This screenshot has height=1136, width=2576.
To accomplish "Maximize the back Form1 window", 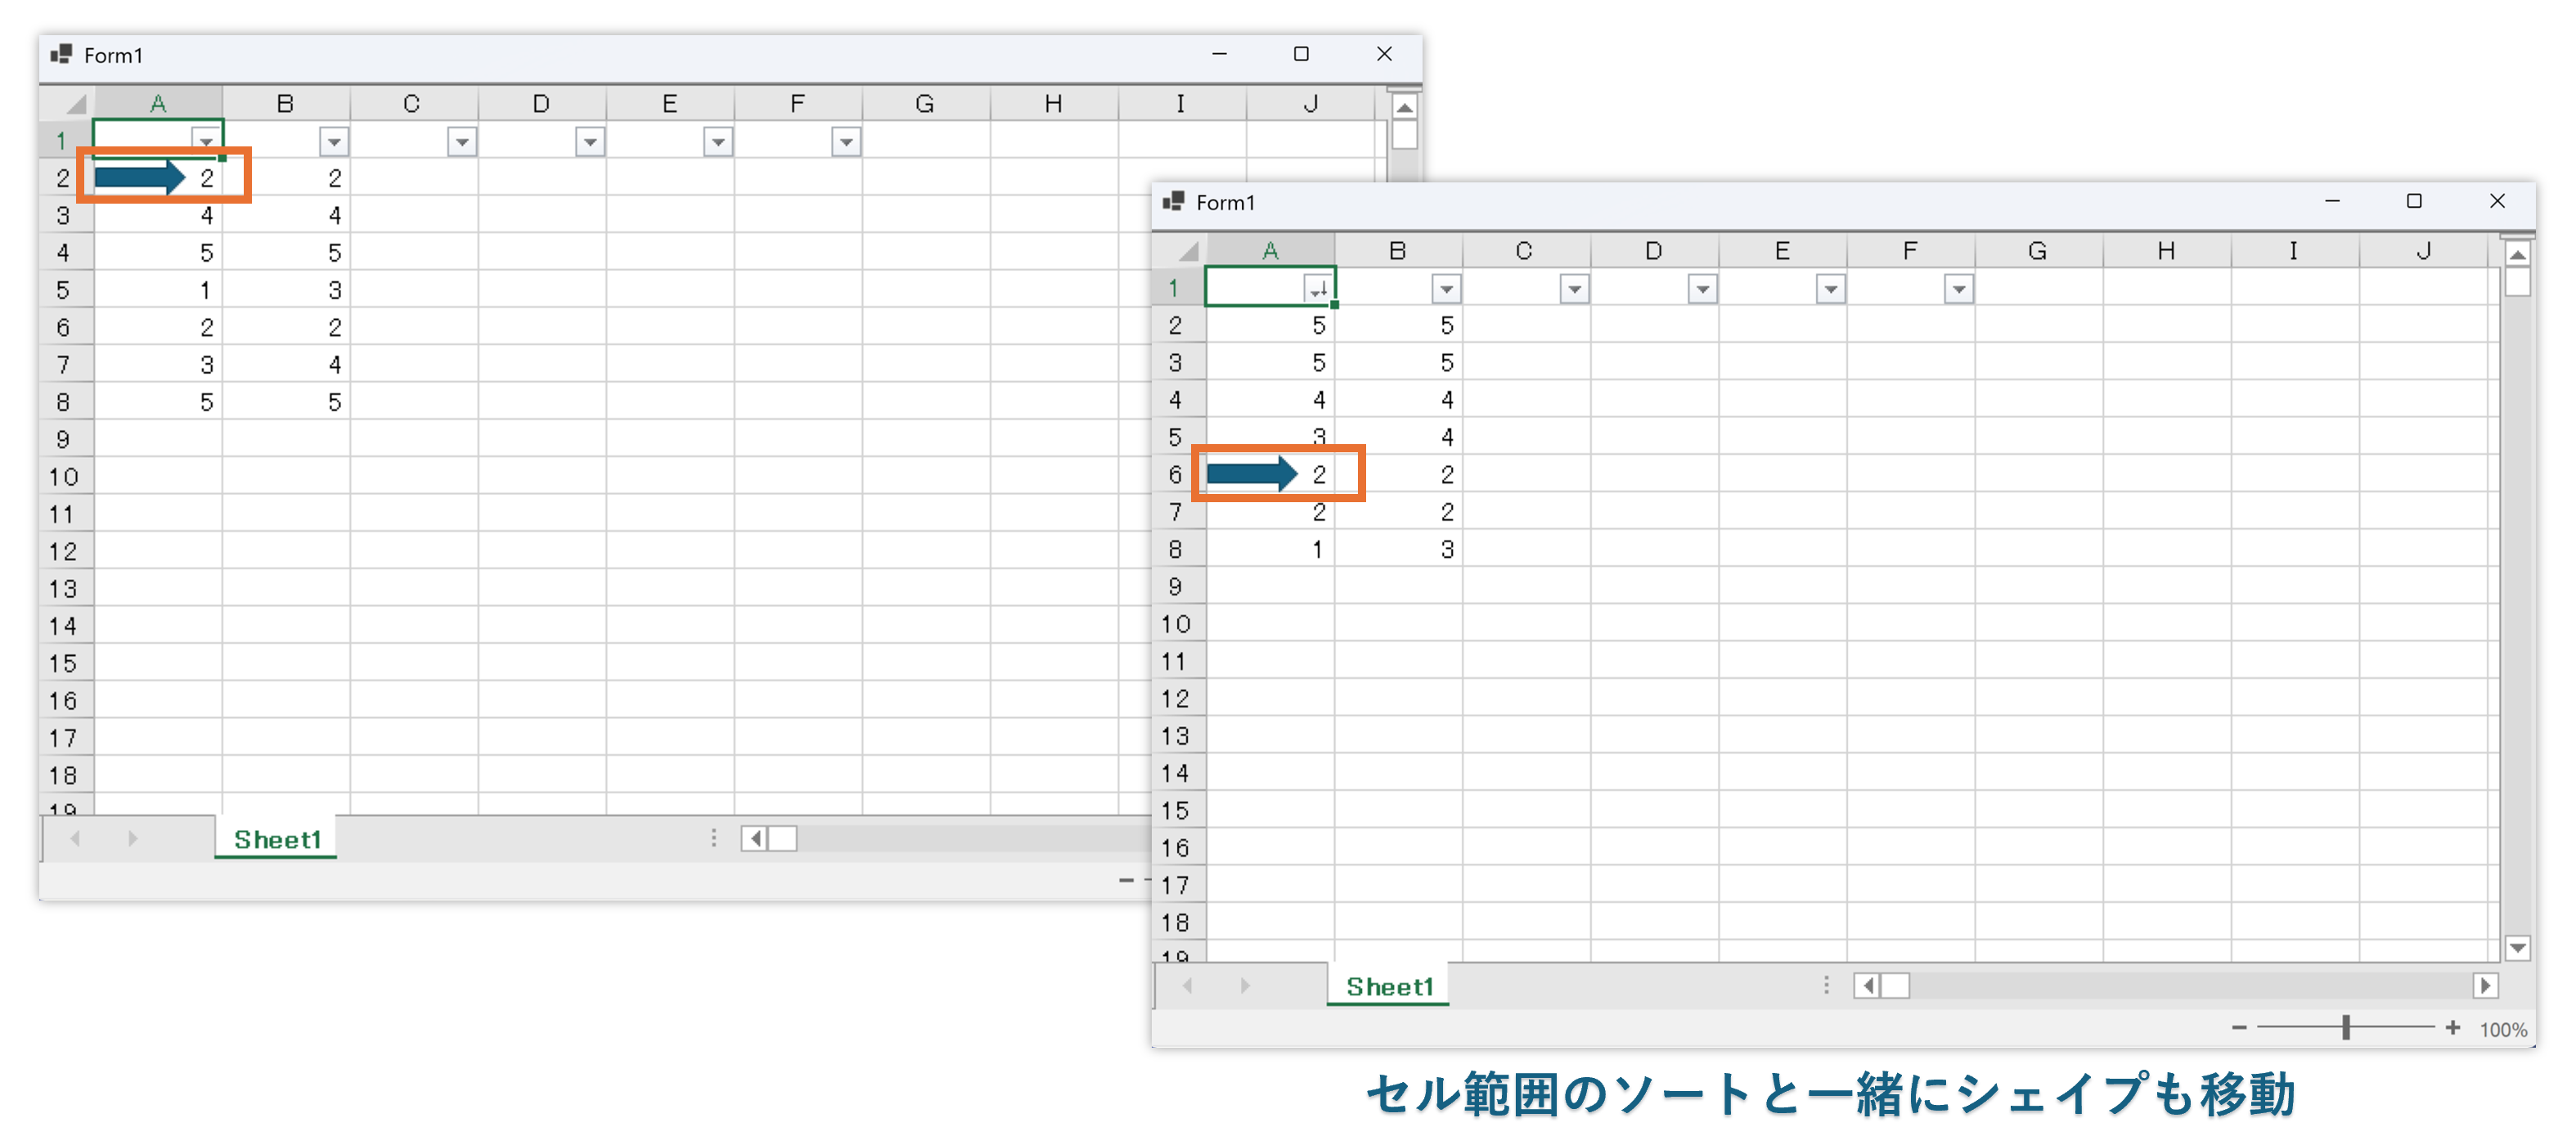I will [x=1301, y=54].
